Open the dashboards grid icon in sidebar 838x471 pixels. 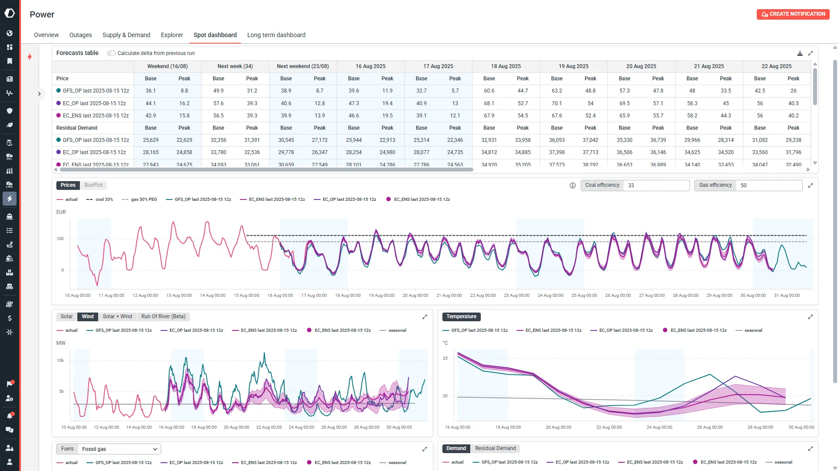click(x=10, y=47)
